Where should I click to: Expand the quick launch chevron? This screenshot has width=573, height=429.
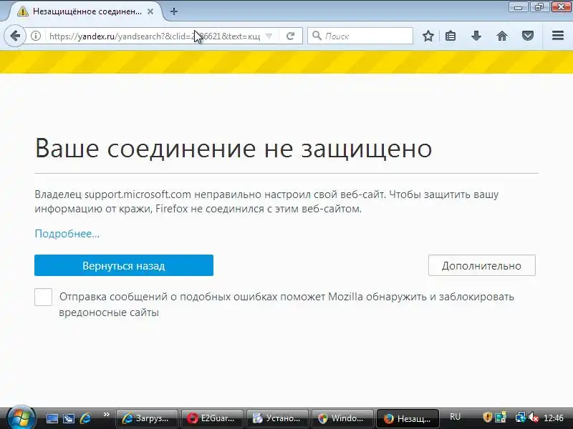point(106,415)
